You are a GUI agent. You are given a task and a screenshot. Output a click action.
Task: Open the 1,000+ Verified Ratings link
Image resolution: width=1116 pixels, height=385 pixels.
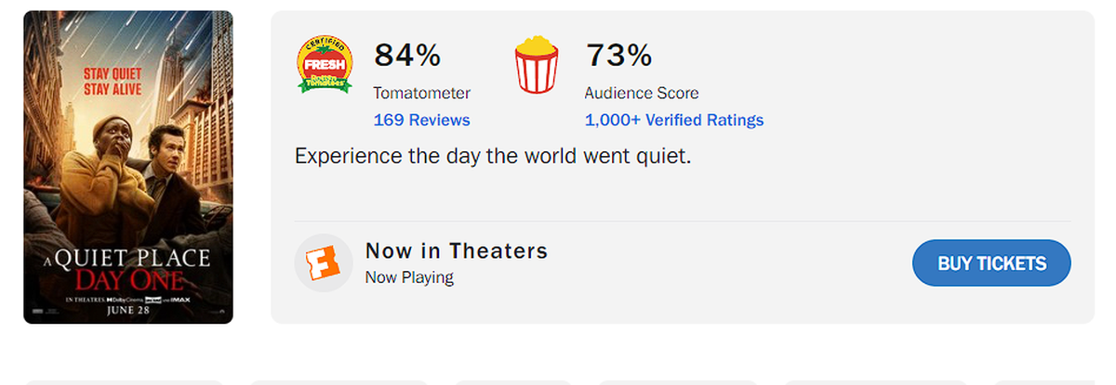[673, 120]
